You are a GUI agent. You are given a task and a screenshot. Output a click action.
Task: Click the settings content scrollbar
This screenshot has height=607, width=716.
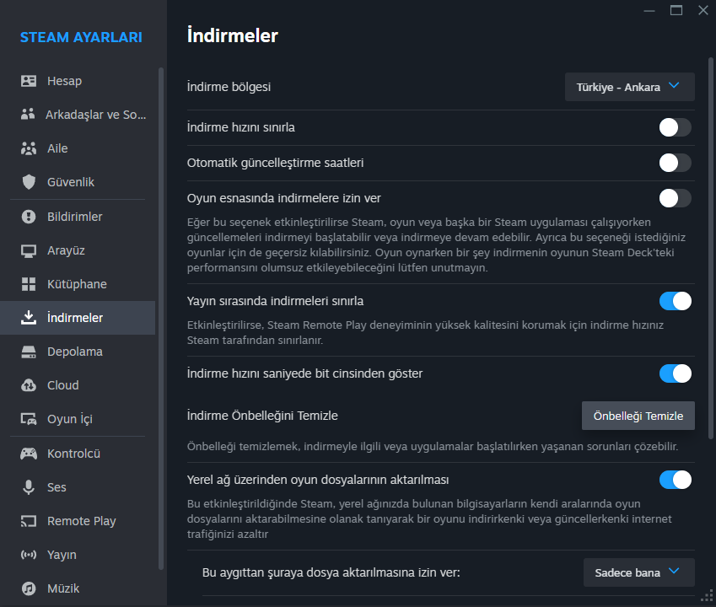pos(711,248)
